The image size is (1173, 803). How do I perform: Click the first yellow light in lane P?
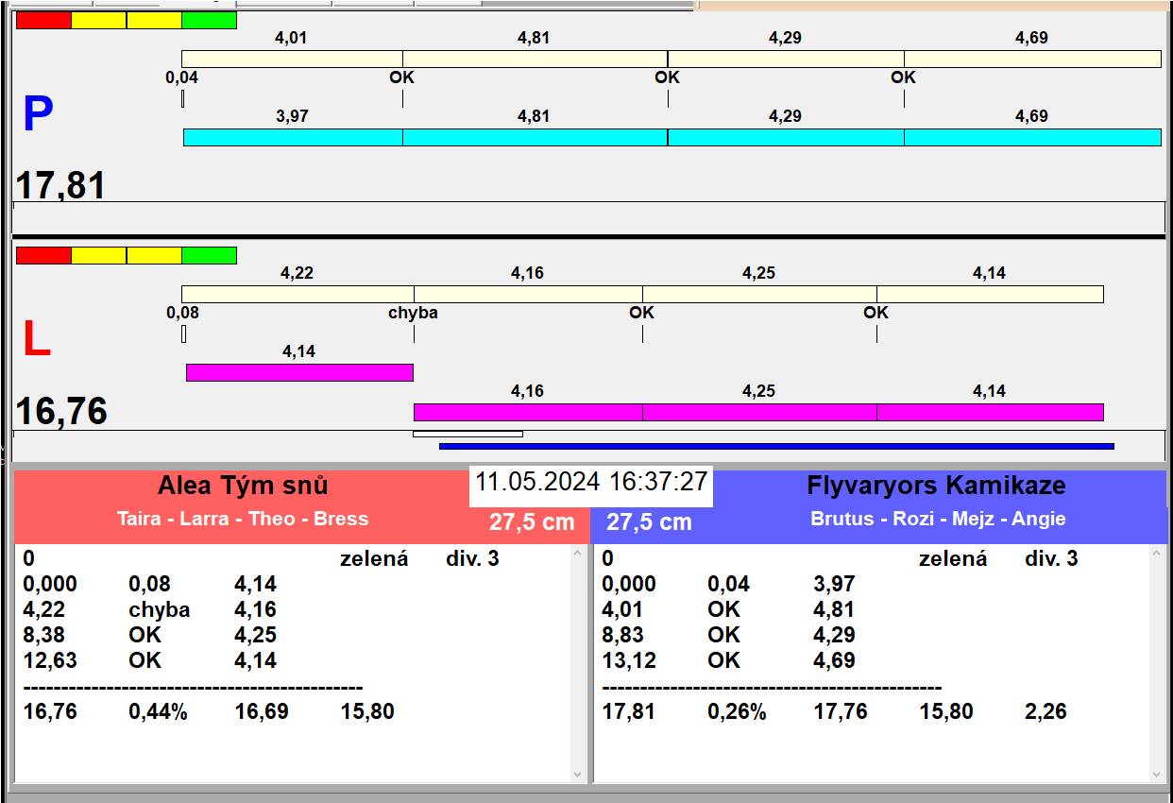click(98, 20)
